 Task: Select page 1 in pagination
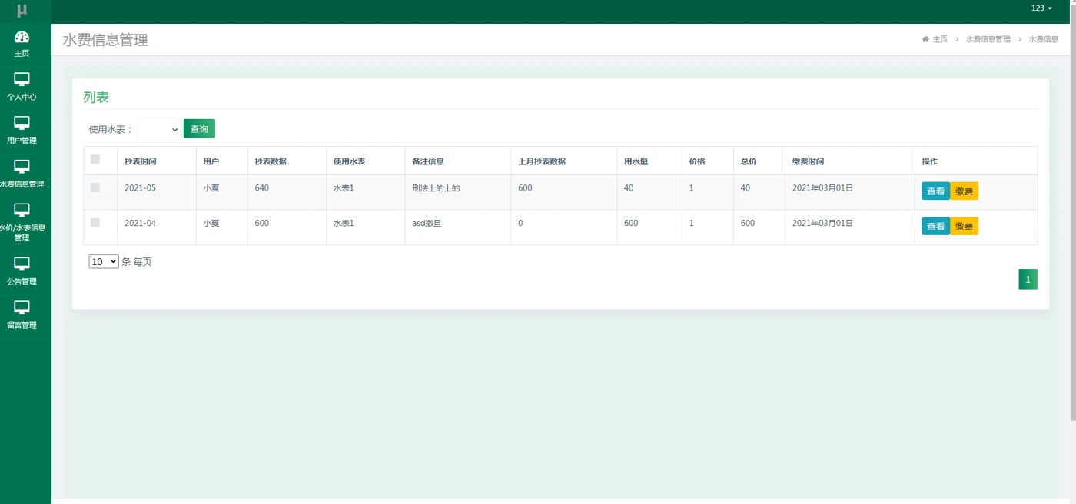tap(1028, 280)
